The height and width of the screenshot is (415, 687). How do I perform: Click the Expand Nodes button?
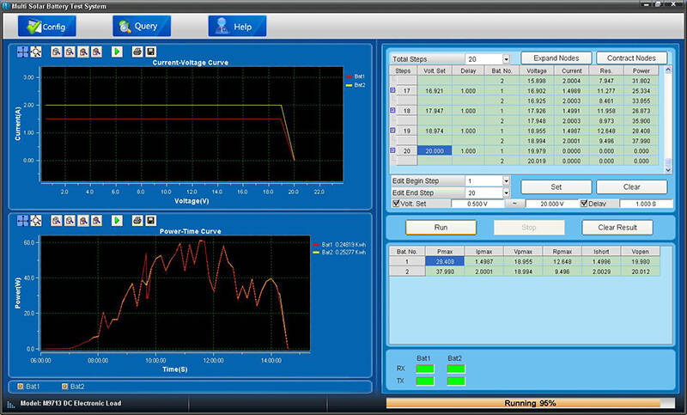pyautogui.click(x=555, y=58)
